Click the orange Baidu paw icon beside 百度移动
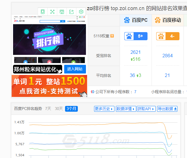Screen dimensions: 187x158 [158, 20]
